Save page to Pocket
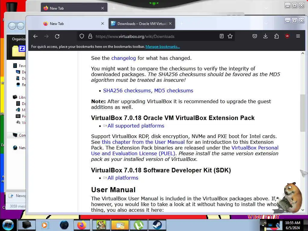 255,36
